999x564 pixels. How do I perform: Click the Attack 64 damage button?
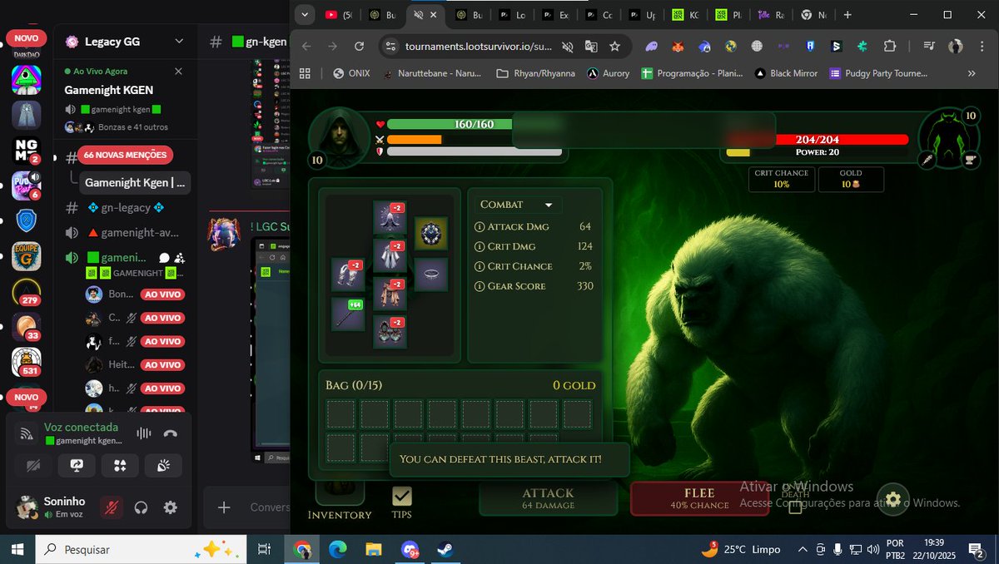point(548,498)
